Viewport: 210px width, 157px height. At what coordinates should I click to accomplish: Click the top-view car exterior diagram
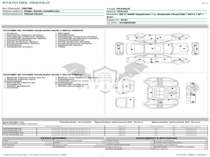click(x=157, y=49)
